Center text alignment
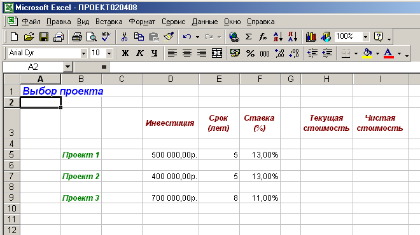Image resolution: width=420 pixels, height=235 pixels. 187,53
